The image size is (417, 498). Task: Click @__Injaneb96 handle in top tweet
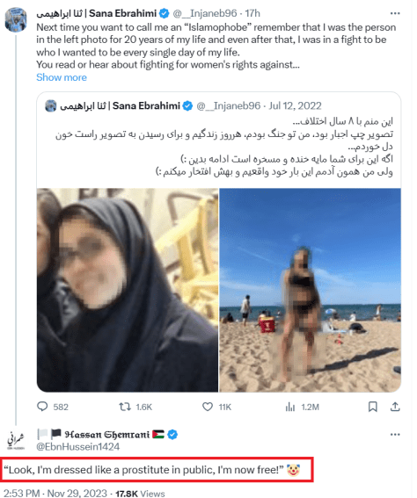coord(205,13)
